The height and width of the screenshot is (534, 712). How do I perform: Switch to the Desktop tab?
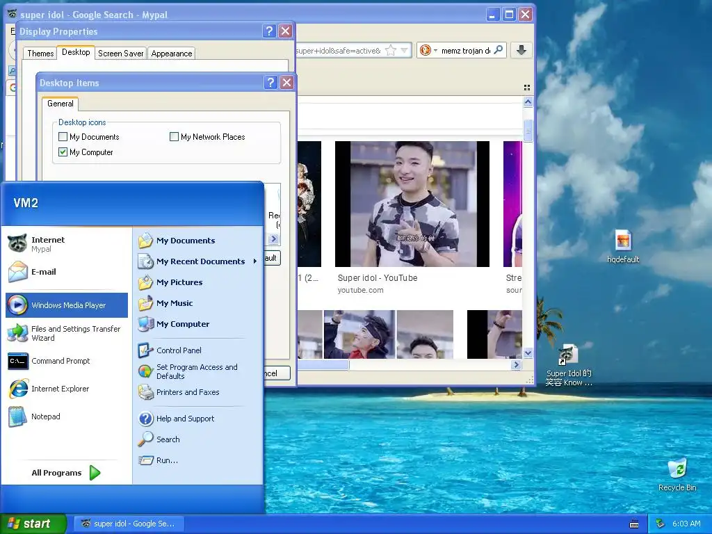tap(76, 52)
